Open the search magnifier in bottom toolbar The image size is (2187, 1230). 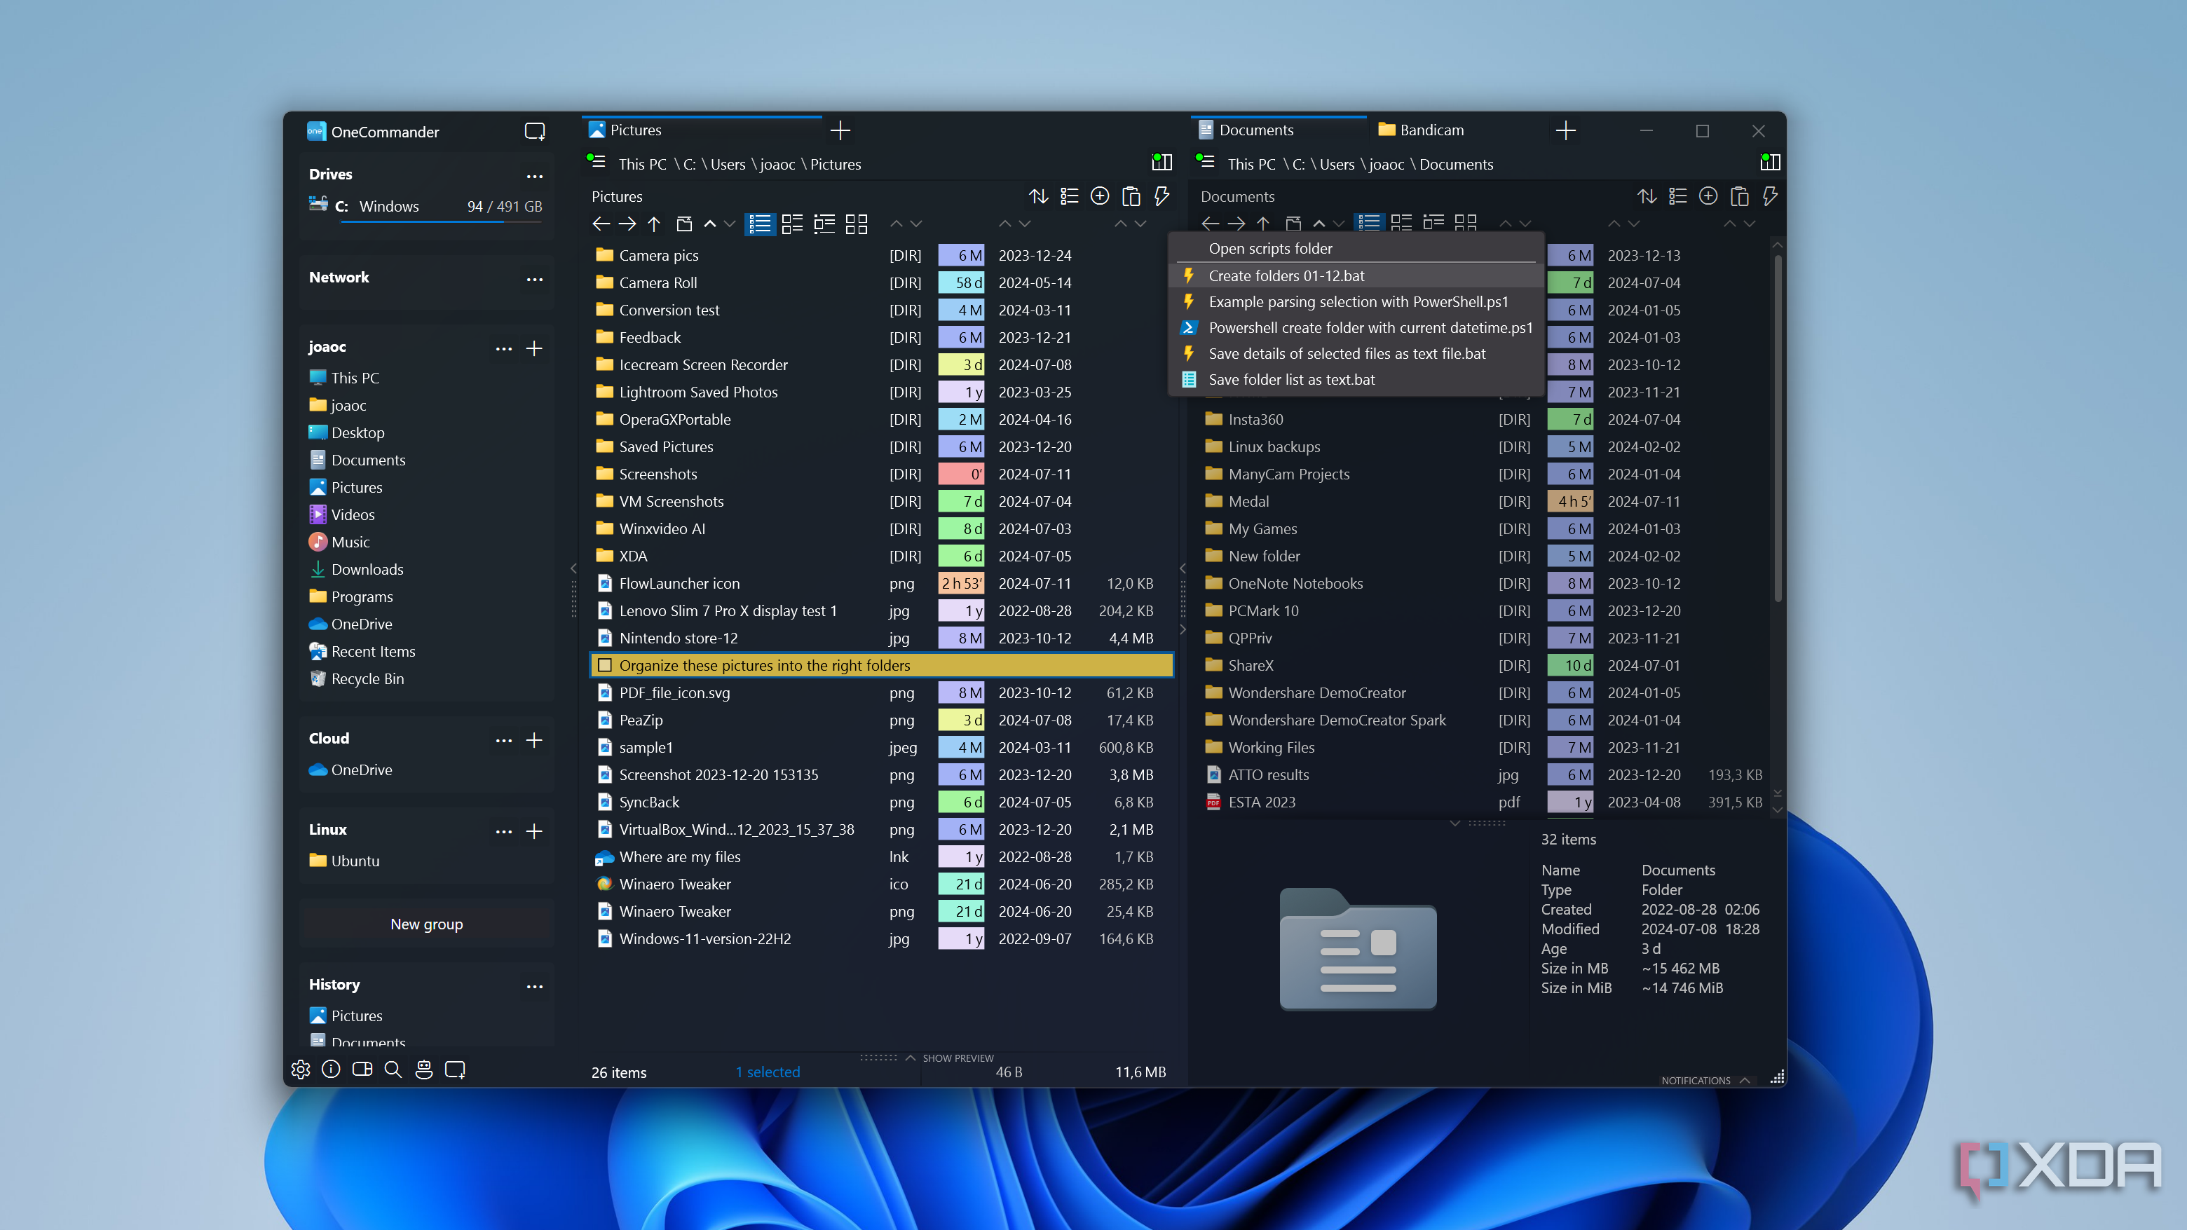[x=393, y=1070]
